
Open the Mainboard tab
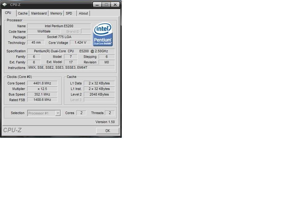(39, 13)
